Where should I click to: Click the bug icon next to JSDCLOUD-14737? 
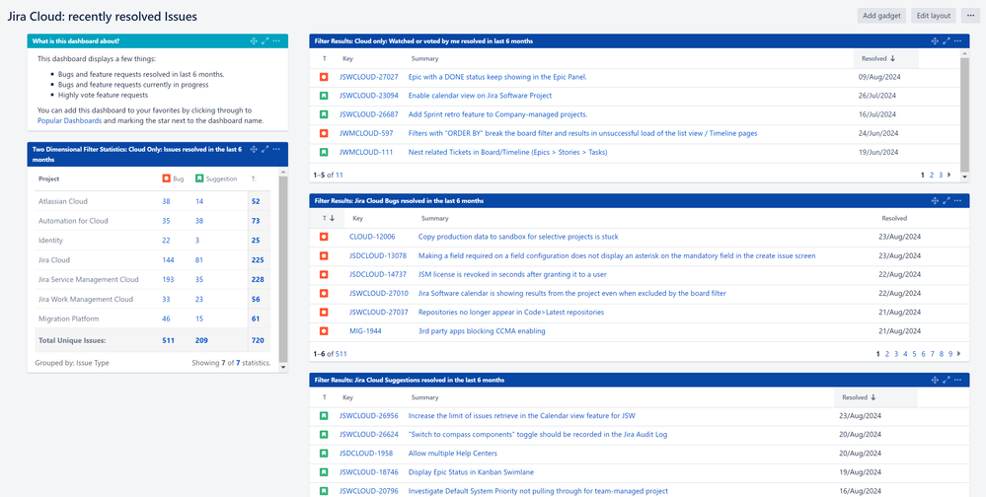pyautogui.click(x=324, y=274)
